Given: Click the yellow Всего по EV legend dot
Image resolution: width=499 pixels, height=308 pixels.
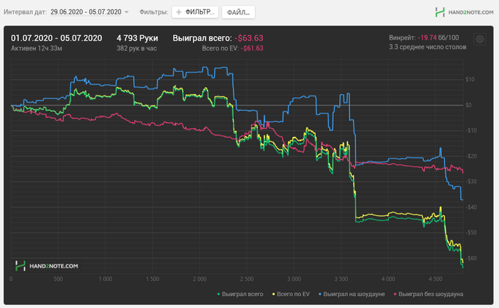Looking at the screenshot, I should pyautogui.click(x=273, y=294).
